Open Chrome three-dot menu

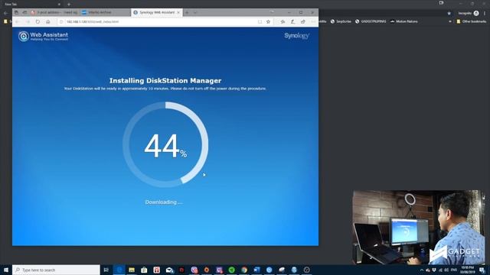(485, 14)
